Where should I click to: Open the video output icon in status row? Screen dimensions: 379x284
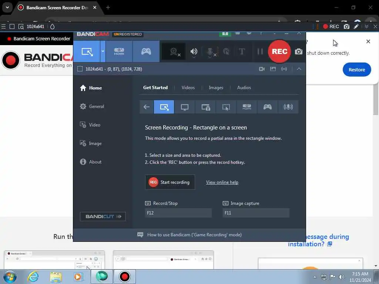[262, 69]
